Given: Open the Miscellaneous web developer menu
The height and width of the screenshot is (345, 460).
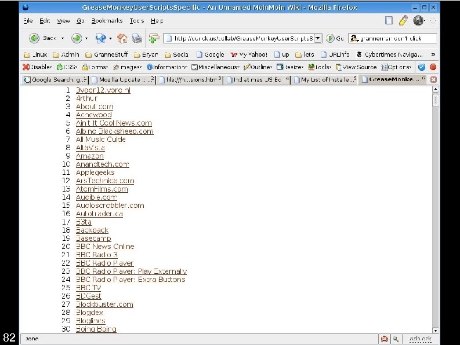Looking at the screenshot, I should point(215,67).
